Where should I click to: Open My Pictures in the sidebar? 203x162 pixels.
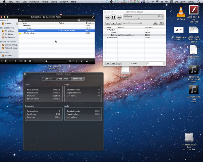point(9,37)
